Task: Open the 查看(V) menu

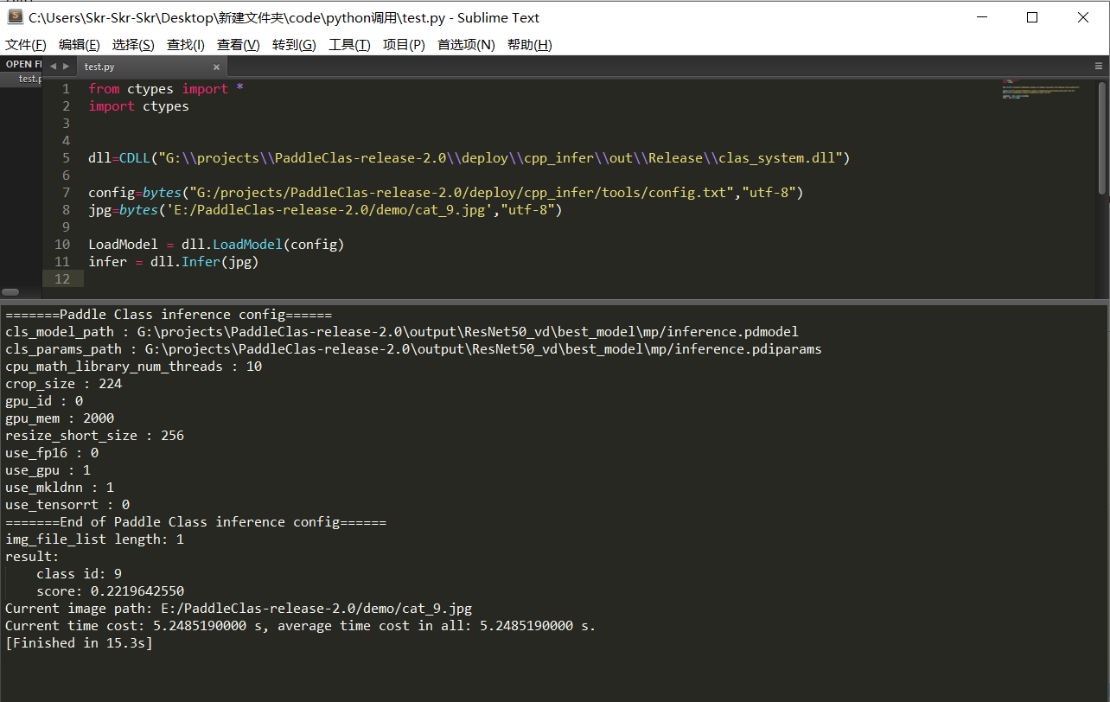Action: (238, 44)
